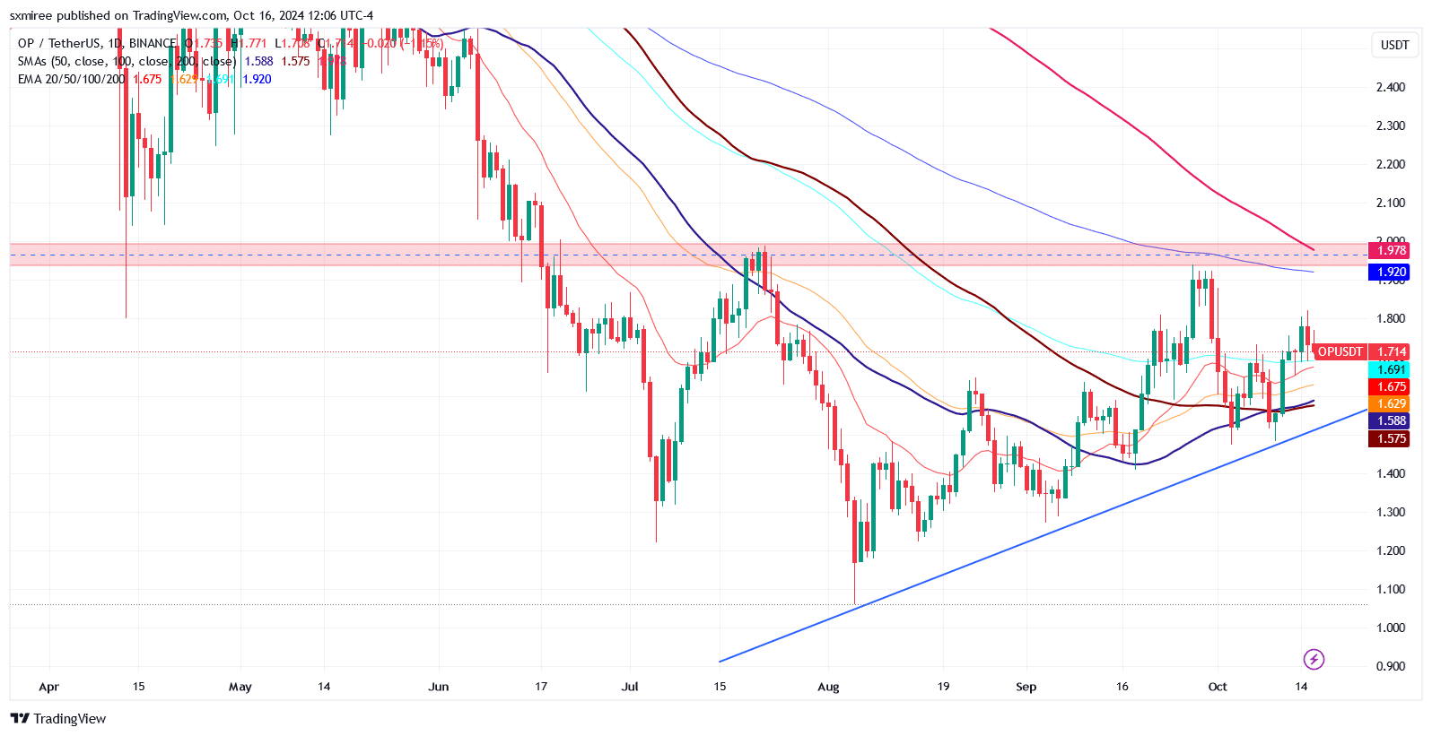Image resolution: width=1432 pixels, height=736 pixels.
Task: Click the SMAs (50, 100, 200) indicator legend
Action: 127,61
